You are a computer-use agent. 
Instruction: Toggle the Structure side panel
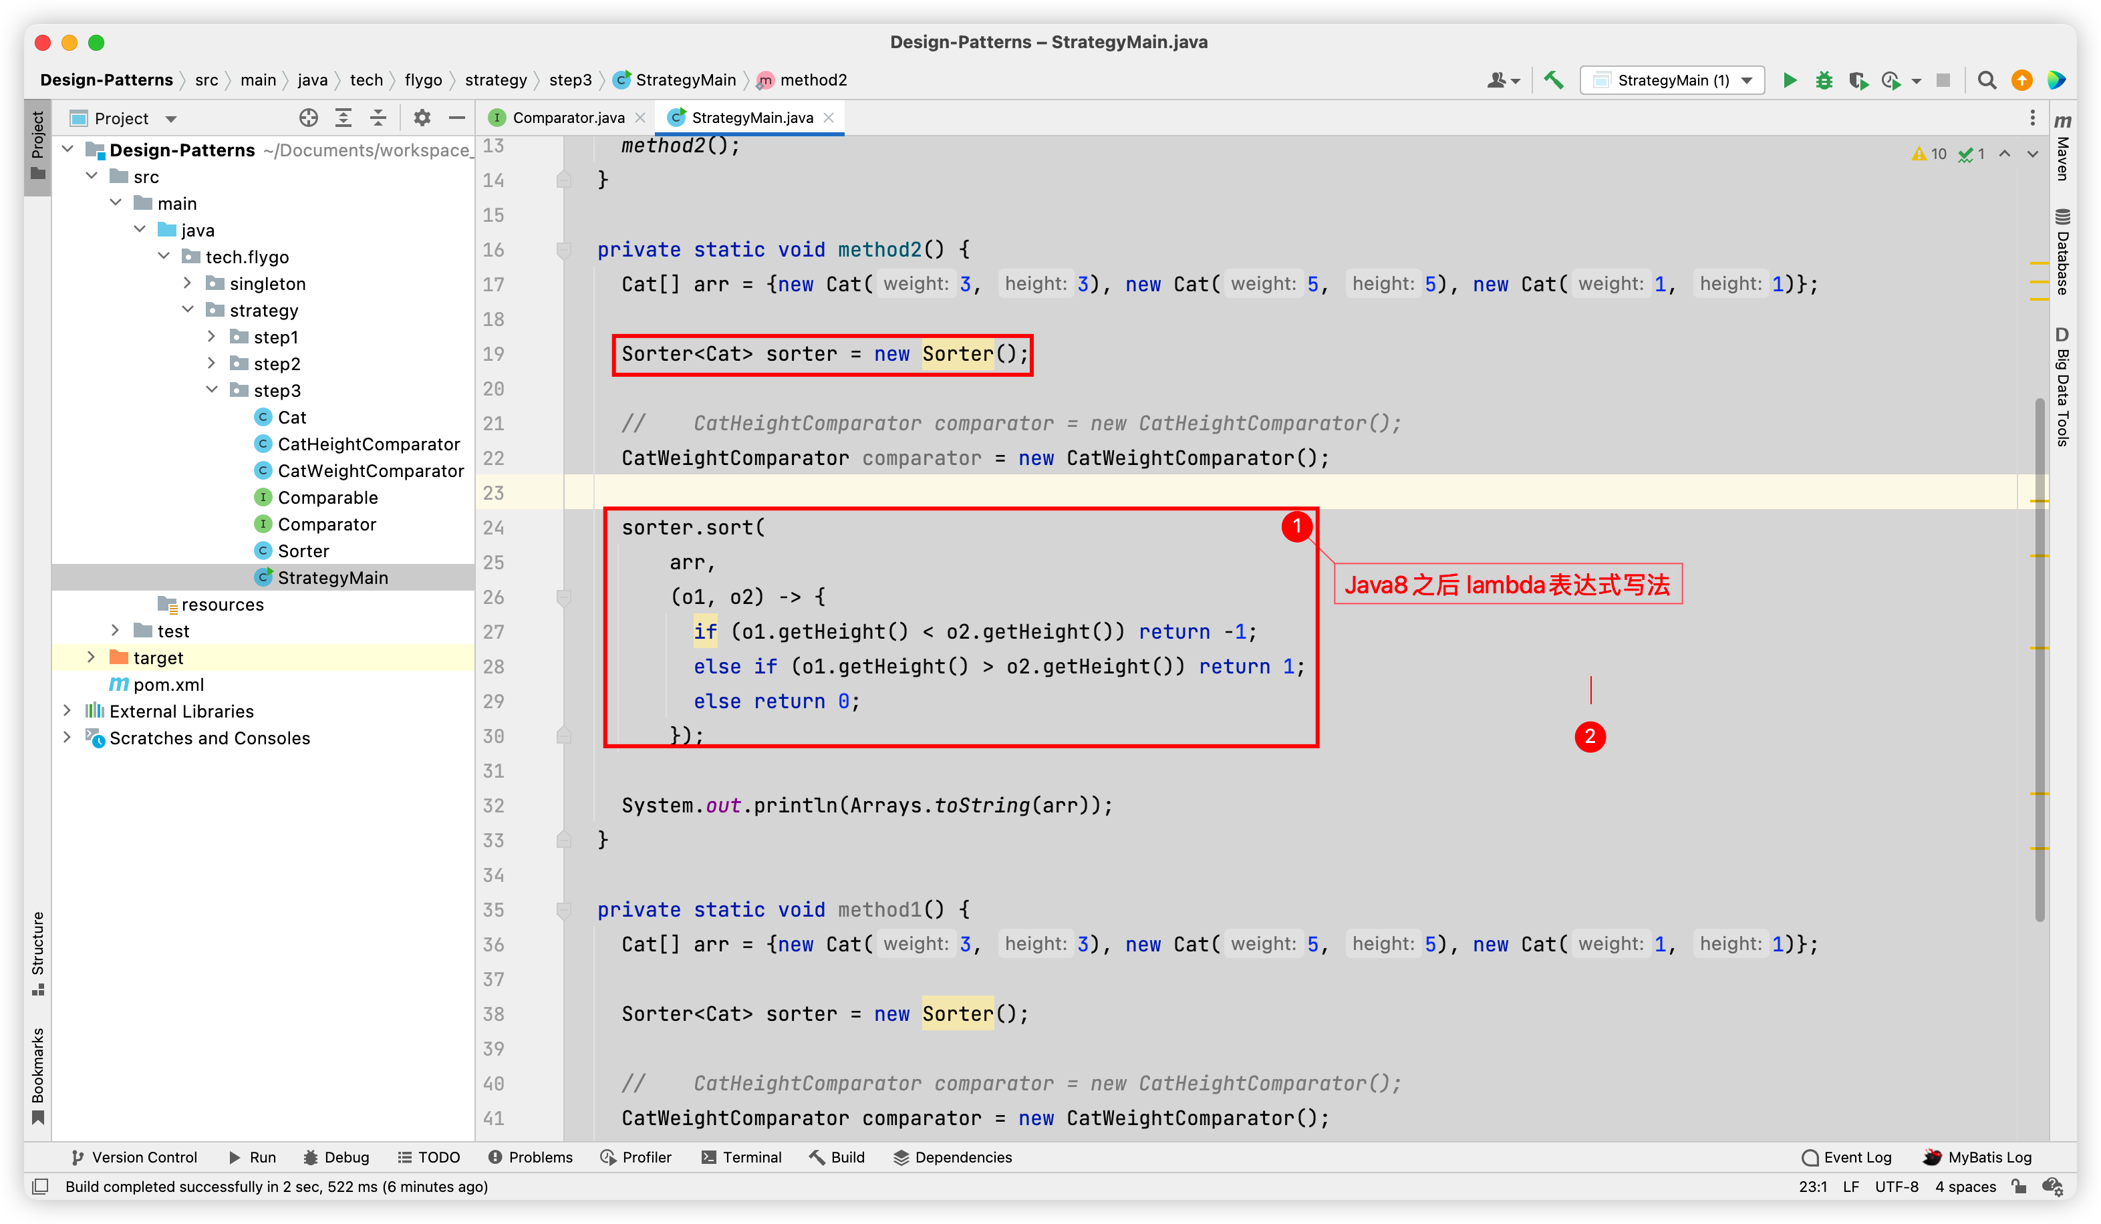(37, 952)
